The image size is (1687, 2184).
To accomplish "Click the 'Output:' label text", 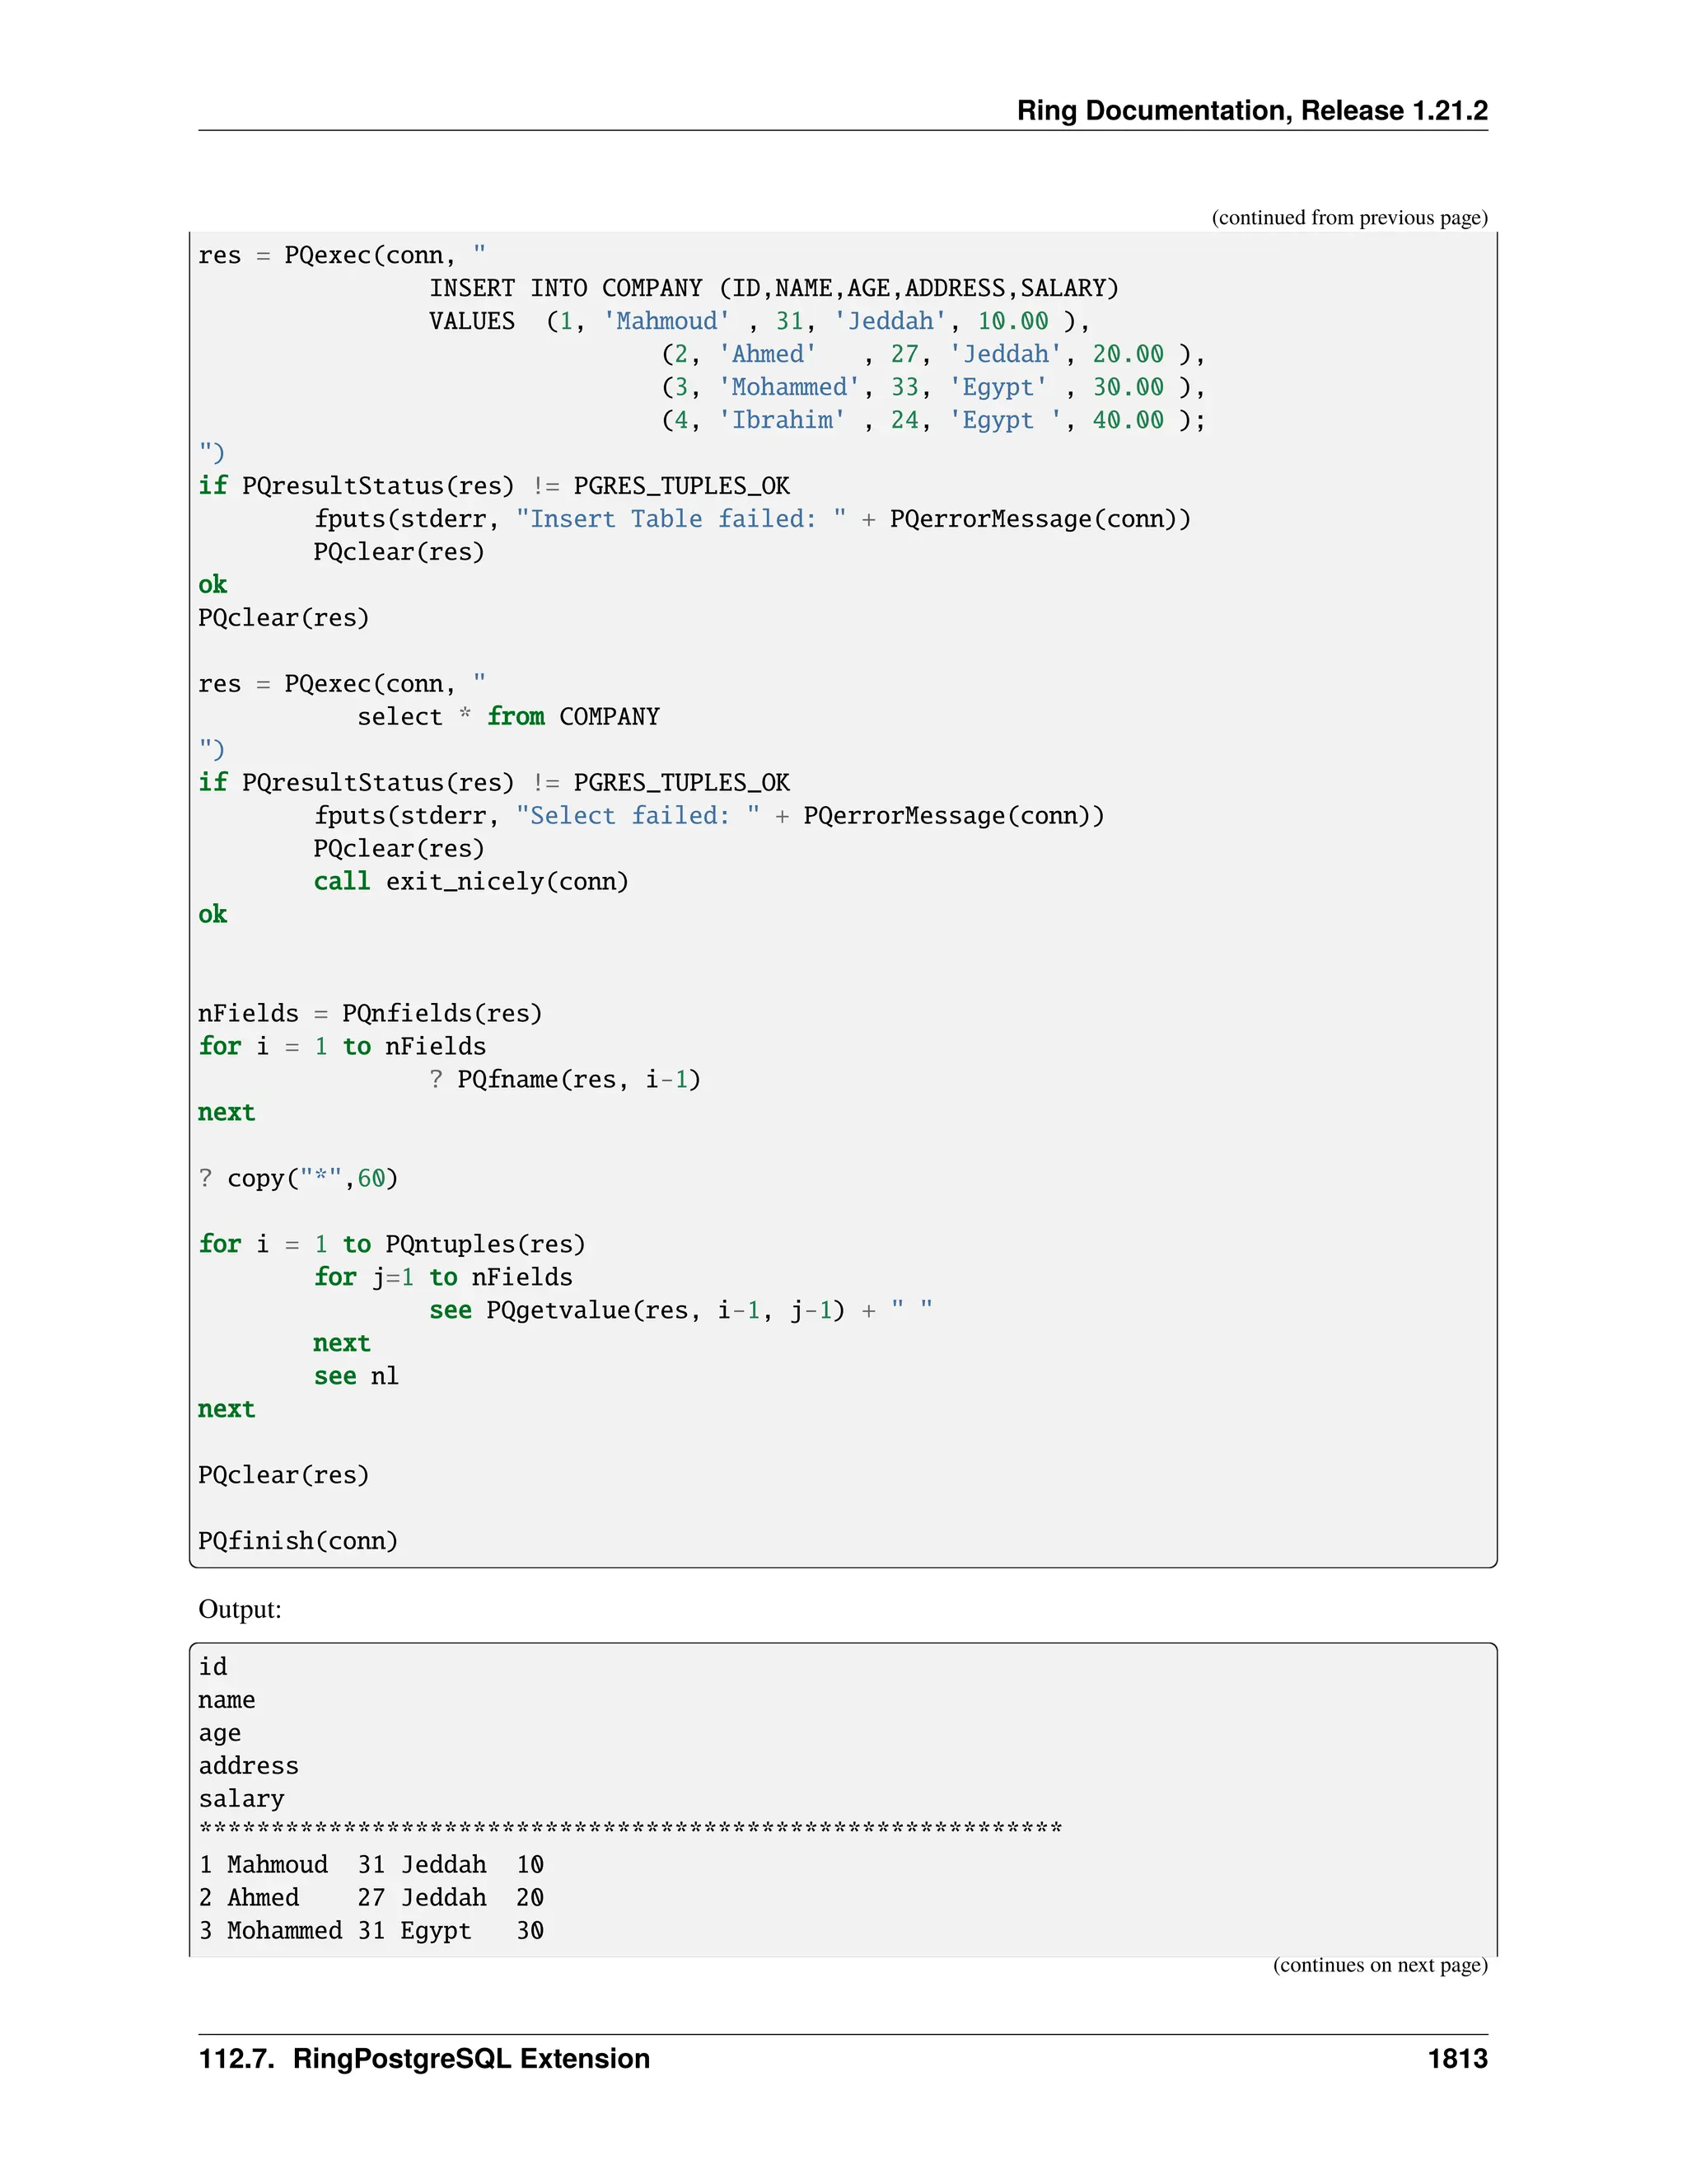I will point(240,1609).
